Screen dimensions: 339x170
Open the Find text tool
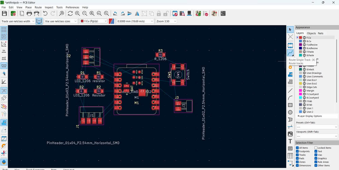pyautogui.click(x=62, y=14)
